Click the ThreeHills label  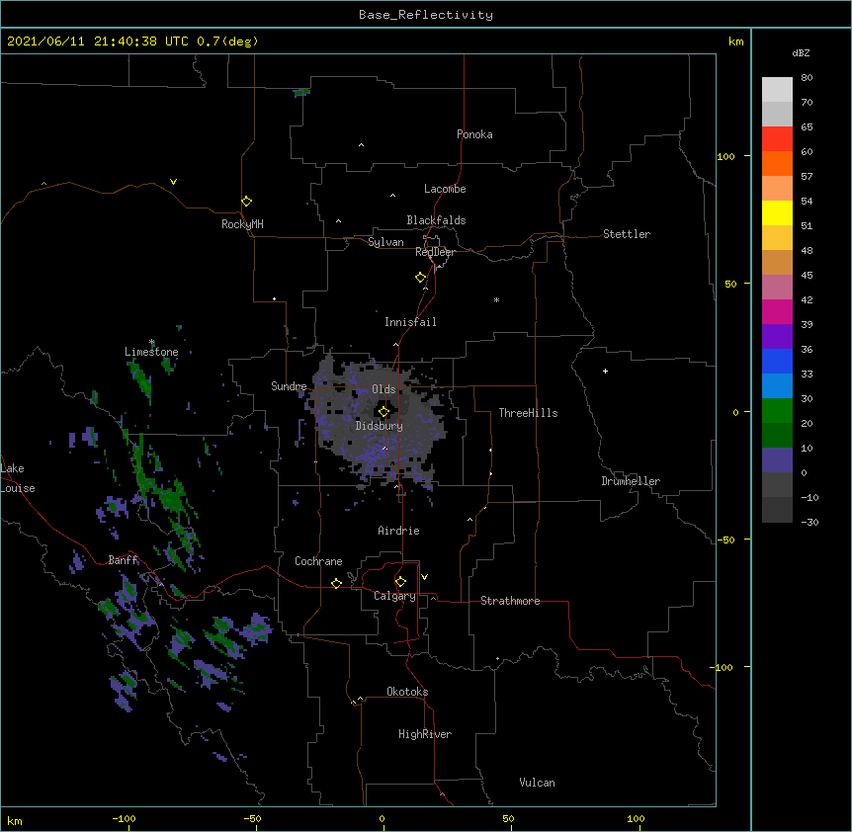tap(528, 413)
